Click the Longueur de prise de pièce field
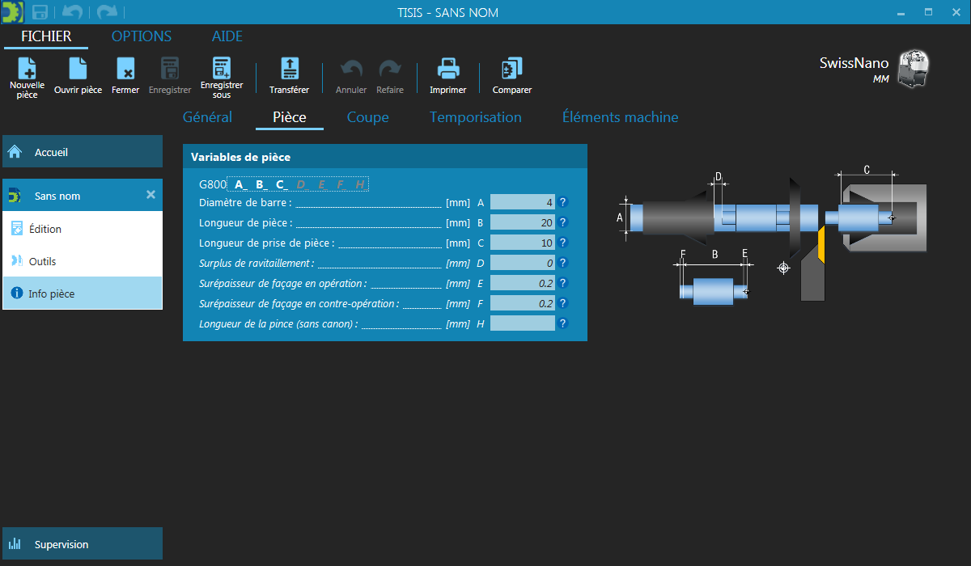This screenshot has width=971, height=566. tap(522, 243)
